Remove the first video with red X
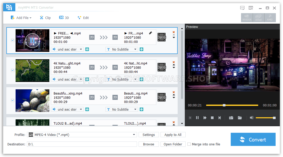The image size is (283, 157). point(174,32)
